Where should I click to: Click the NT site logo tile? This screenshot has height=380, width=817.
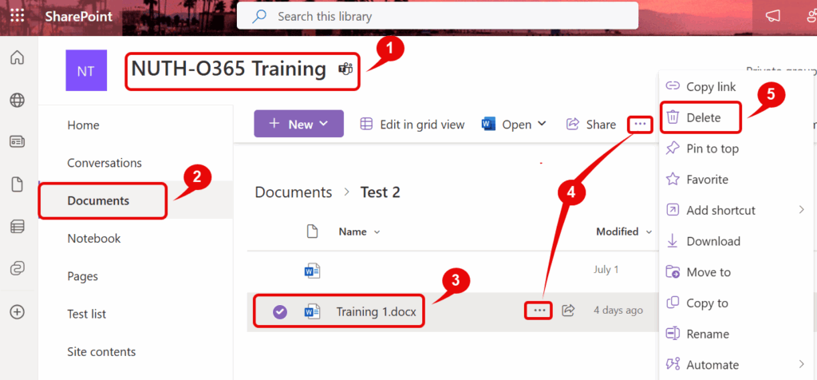85,70
